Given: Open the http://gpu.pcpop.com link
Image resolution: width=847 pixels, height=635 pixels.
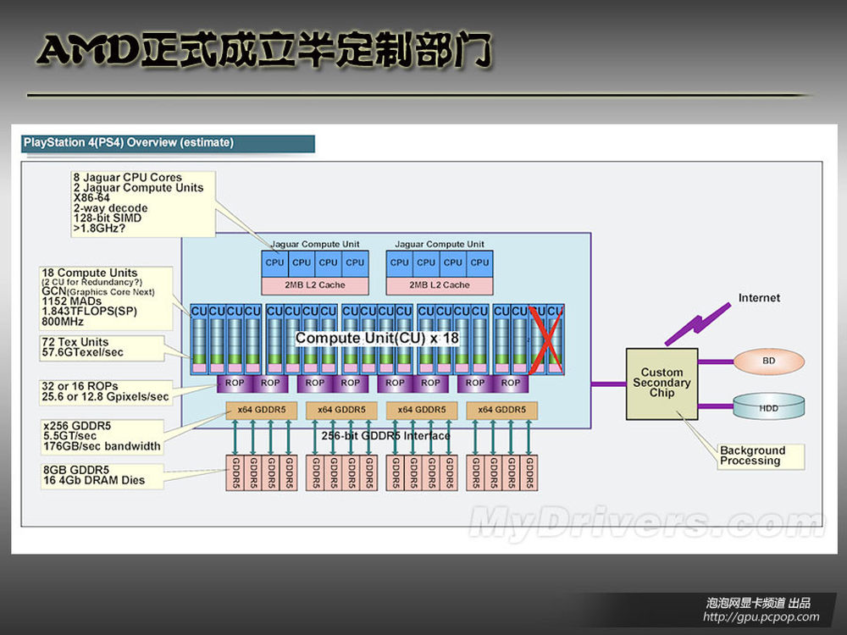Looking at the screenshot, I should pos(761,616).
